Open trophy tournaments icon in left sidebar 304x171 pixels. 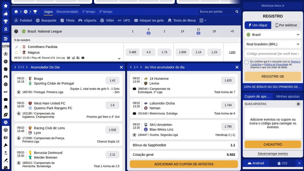pos(6,21)
